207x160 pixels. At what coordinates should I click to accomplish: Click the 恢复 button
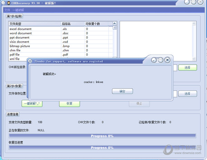69,103
